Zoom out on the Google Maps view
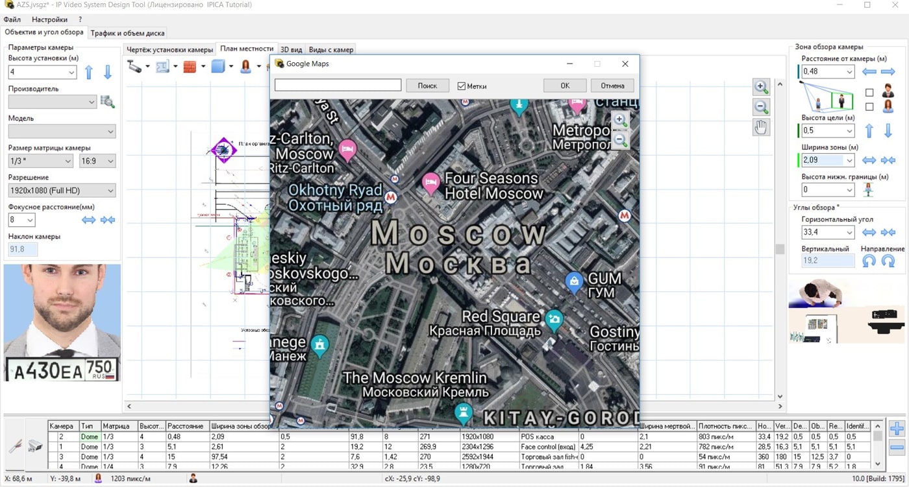The width and height of the screenshot is (909, 487). pyautogui.click(x=620, y=139)
